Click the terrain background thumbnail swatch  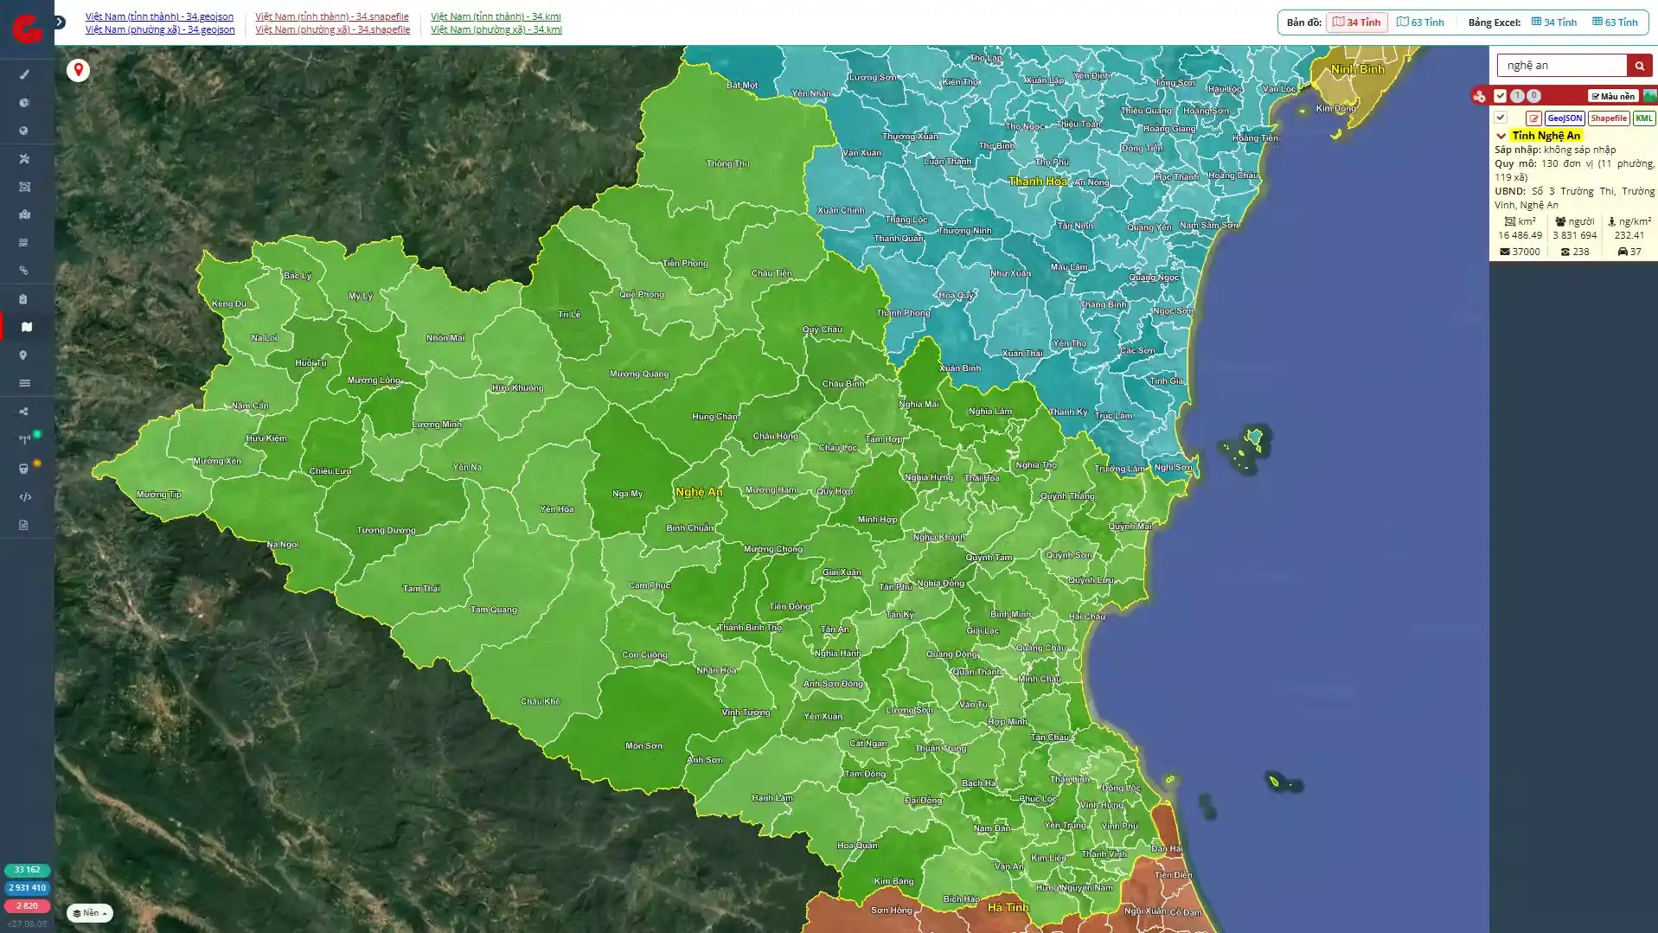(1650, 96)
